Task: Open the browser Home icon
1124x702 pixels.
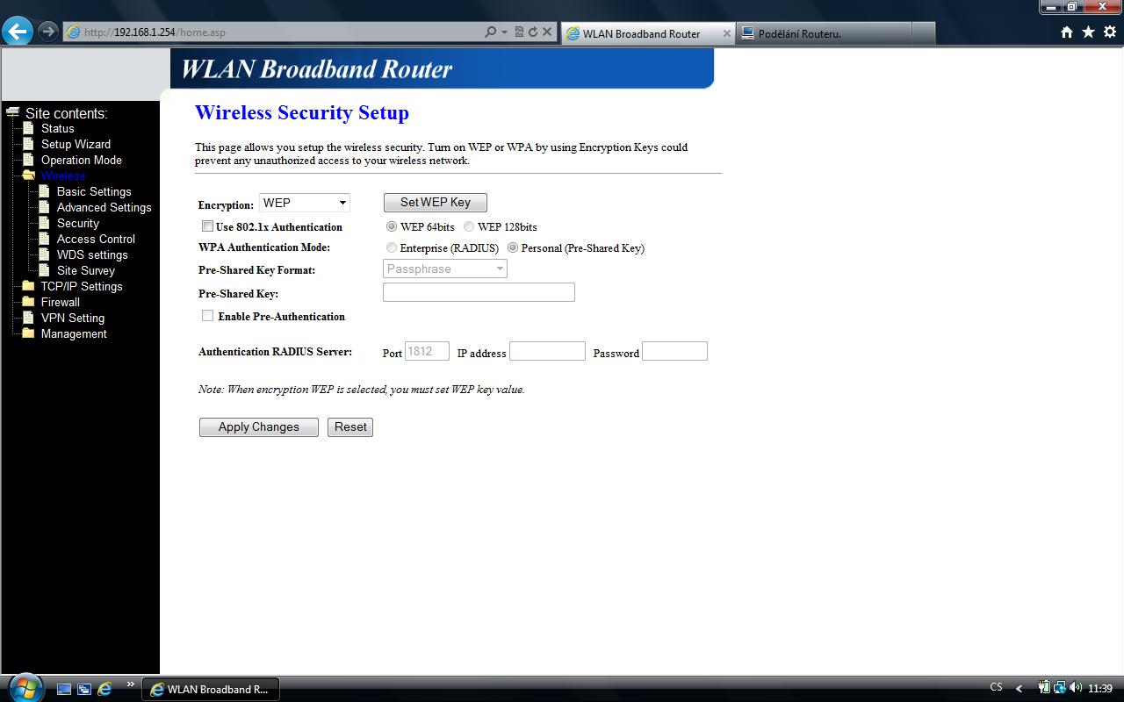Action: coord(1067,32)
